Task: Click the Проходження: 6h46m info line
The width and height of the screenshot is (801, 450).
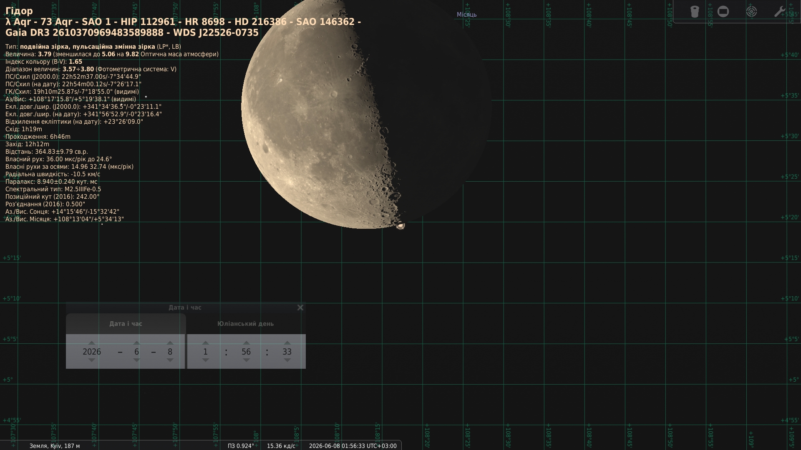Action: tap(38, 137)
